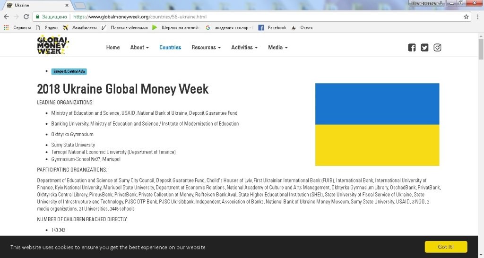The image size is (484, 258).
Task: Open the Сервисы apps shortcut
Action: point(17,27)
